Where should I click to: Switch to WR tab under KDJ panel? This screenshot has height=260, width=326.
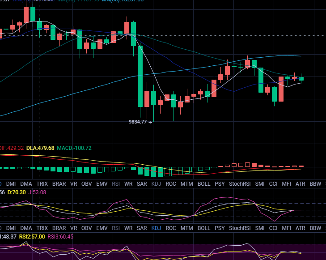coord(128,228)
